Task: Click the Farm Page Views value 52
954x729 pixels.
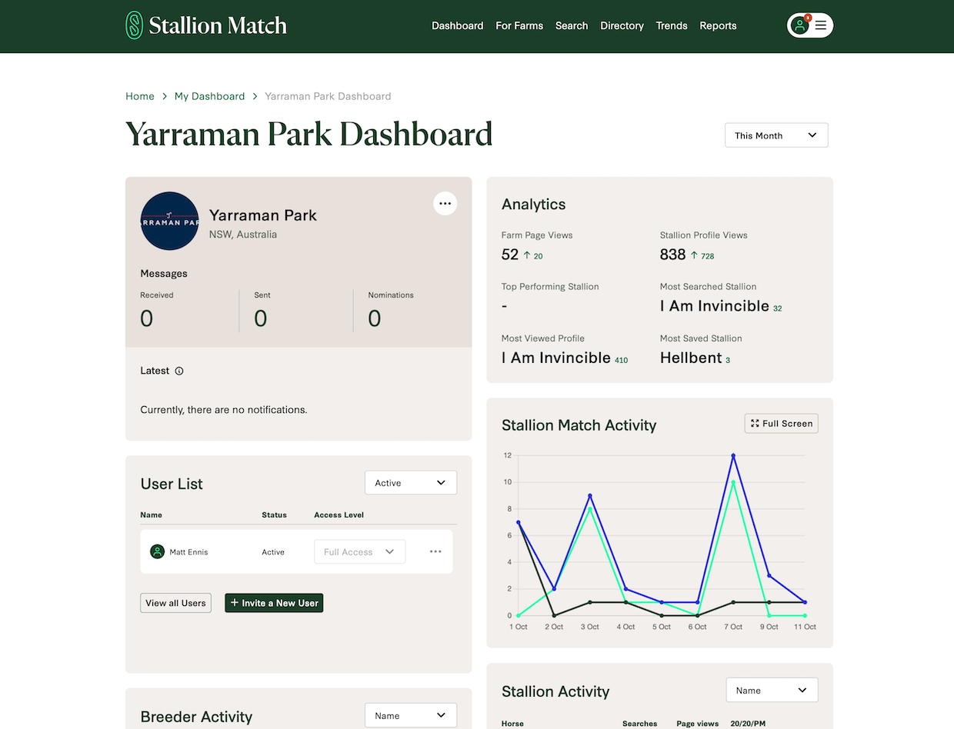Action: click(x=510, y=255)
